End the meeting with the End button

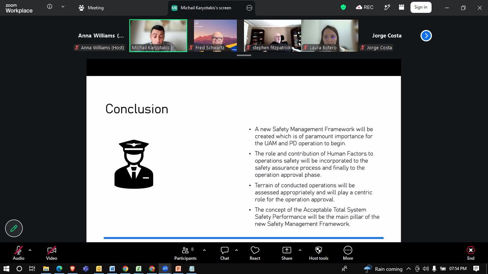tap(471, 253)
